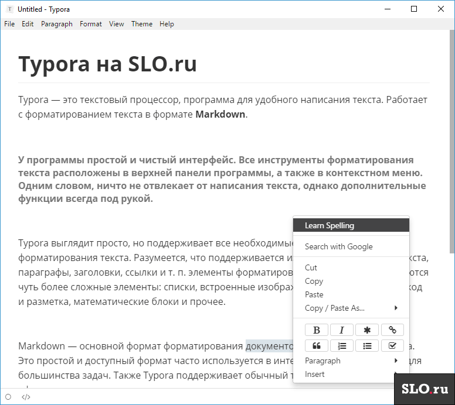455x405 pixels.
Task: Minimize the Typora window
Action: pos(388,9)
